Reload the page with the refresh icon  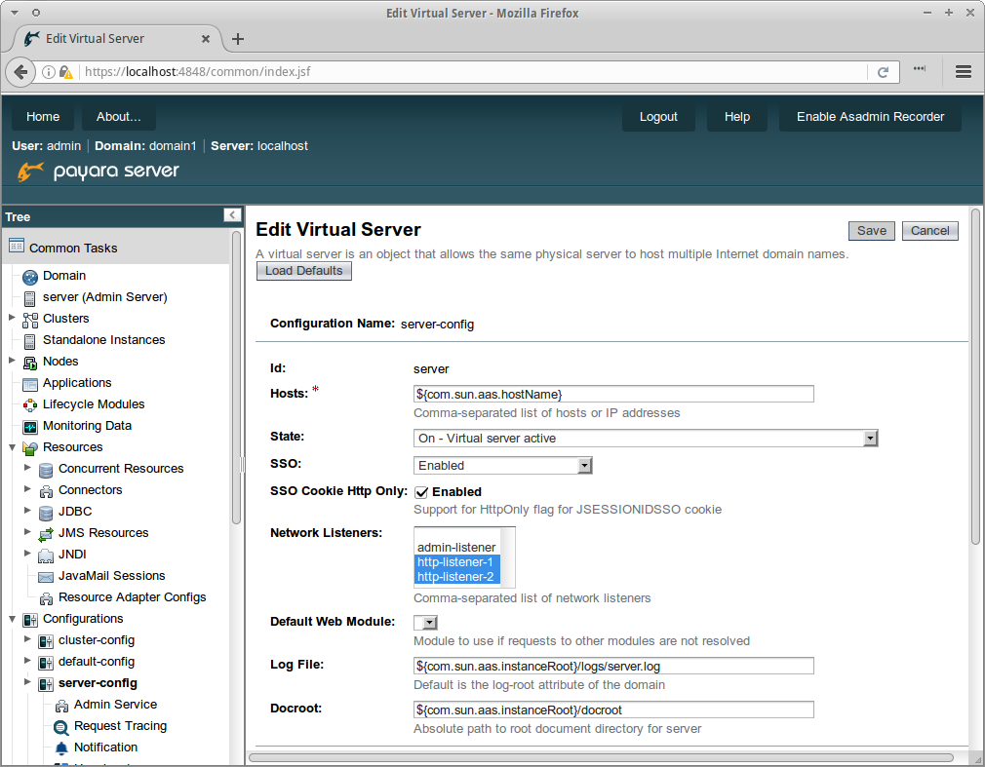pos(883,72)
